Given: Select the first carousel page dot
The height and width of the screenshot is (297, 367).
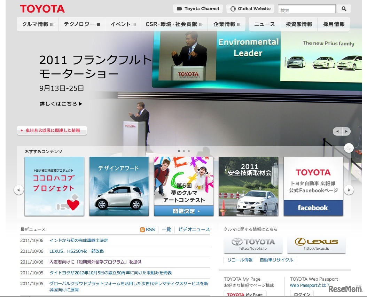Looking at the screenshot, I should coord(179,151).
